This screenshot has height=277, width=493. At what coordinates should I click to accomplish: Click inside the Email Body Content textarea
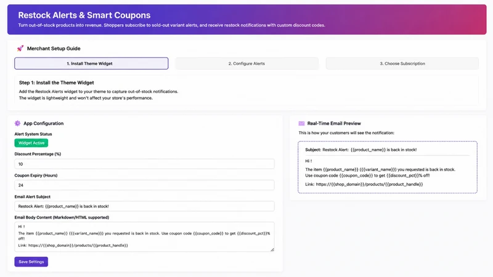[x=144, y=237]
